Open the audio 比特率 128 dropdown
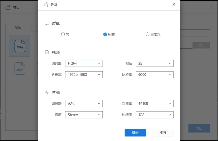This screenshot has width=218, height=141. click(x=155, y=115)
